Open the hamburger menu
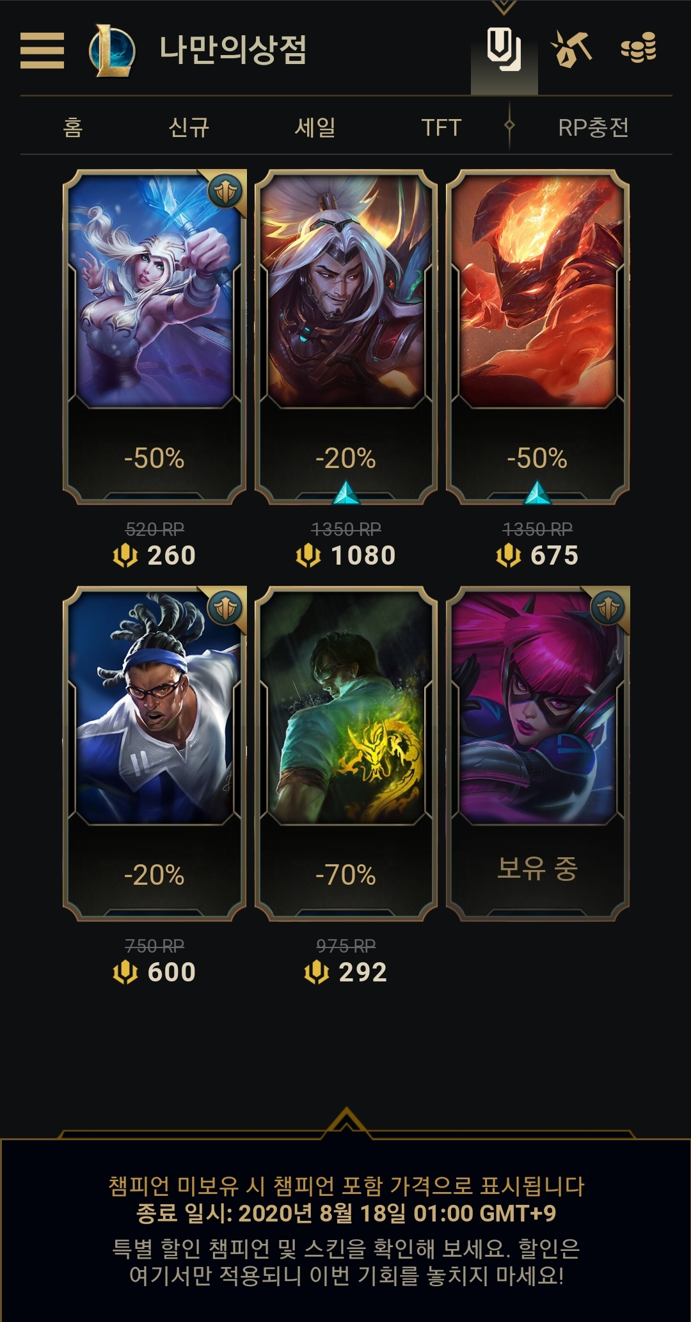Viewport: 691px width, 1322px height. [42, 51]
